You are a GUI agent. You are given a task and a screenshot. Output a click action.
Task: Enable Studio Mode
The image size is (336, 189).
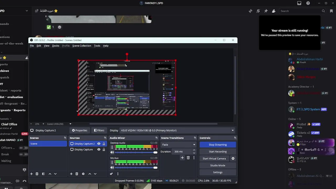pyautogui.click(x=218, y=165)
